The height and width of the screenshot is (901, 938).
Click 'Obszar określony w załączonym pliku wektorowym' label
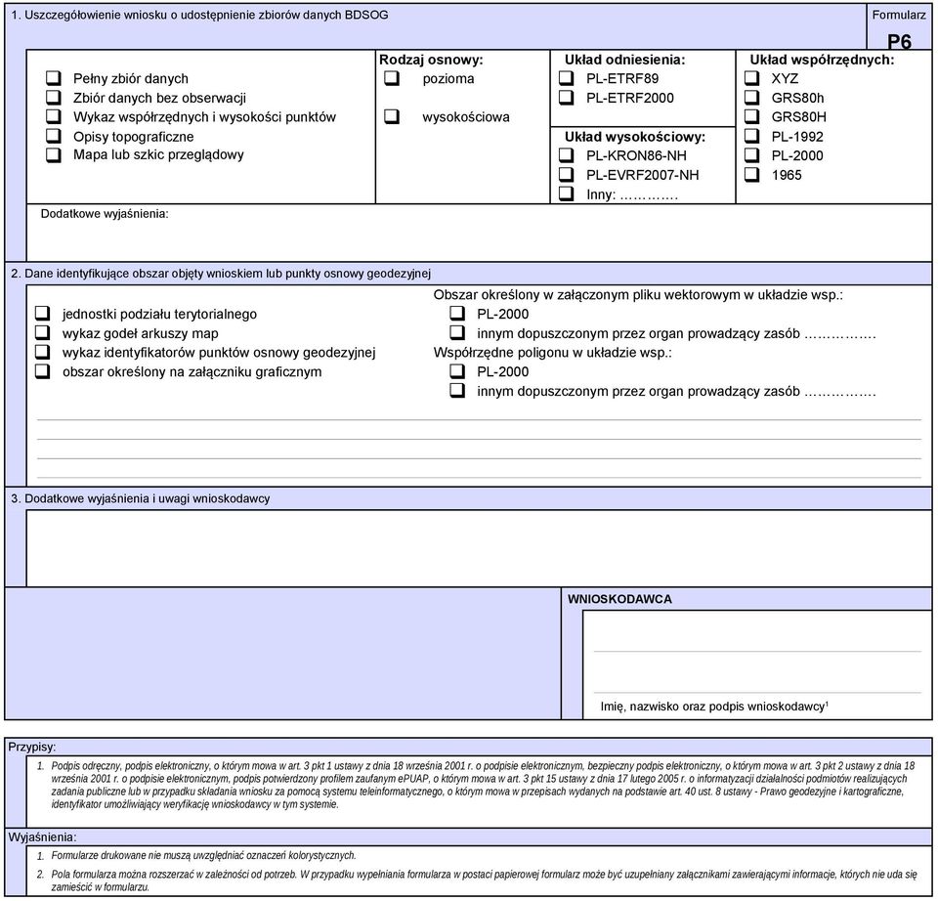click(638, 294)
